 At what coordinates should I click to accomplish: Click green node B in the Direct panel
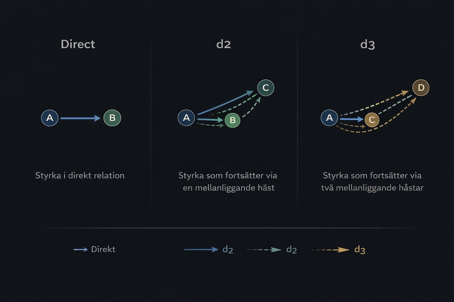(x=112, y=118)
